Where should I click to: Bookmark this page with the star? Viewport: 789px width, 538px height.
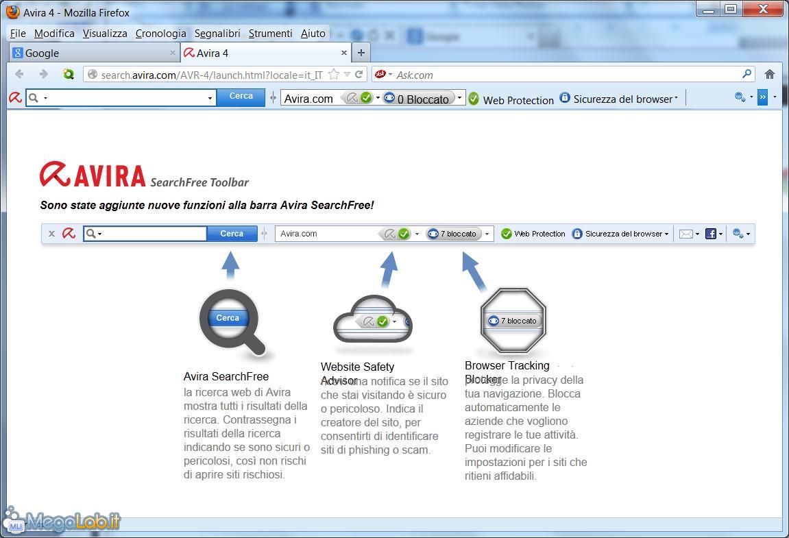point(334,75)
